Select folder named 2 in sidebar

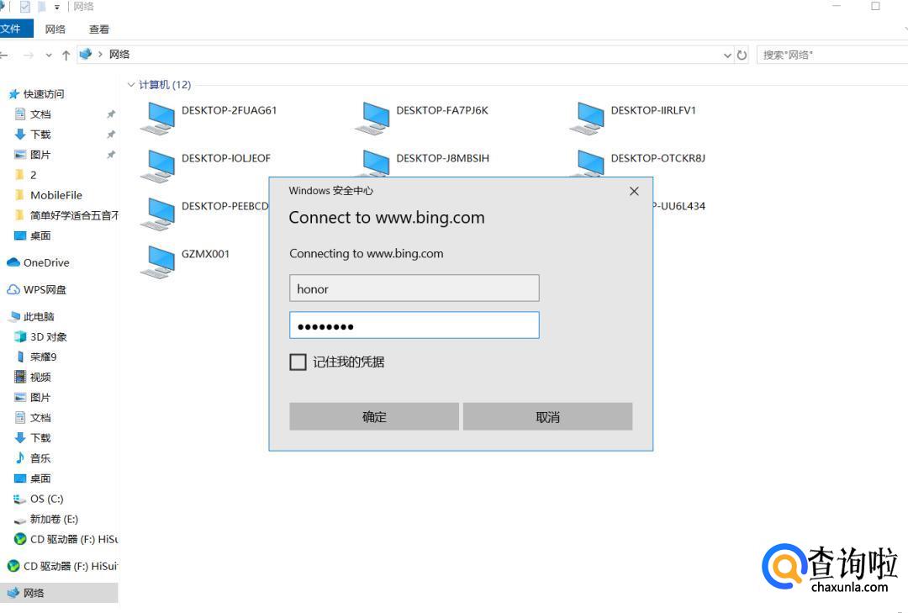point(33,175)
